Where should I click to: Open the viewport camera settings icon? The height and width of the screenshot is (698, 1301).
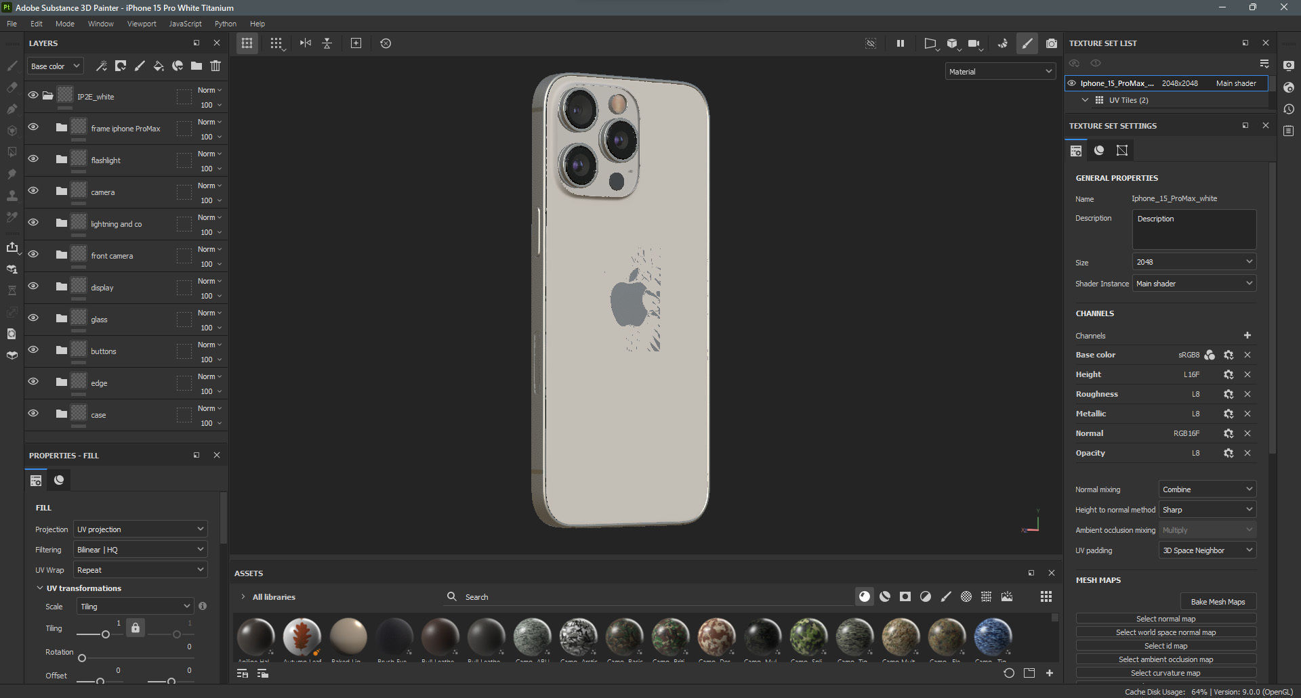(x=974, y=43)
